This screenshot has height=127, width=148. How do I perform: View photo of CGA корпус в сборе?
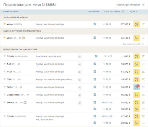[x=80, y=80]
